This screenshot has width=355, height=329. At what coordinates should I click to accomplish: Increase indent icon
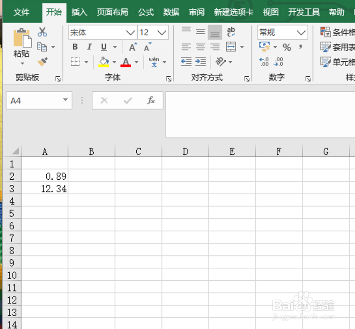[x=200, y=62]
